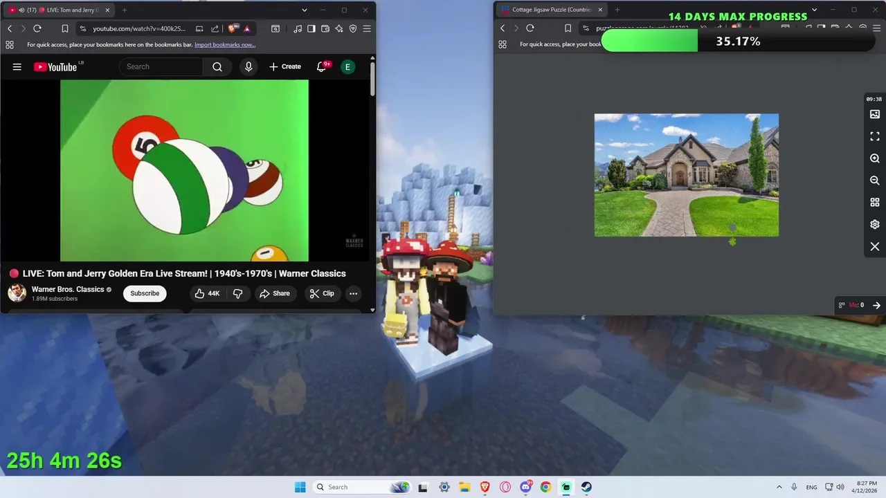Click the cottage jigsaw puzzle image
The height and width of the screenshot is (498, 886).
pos(687,175)
